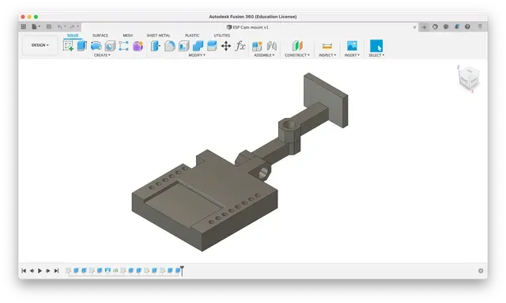Click the Save icon
506x303 pixels.
tap(49, 27)
